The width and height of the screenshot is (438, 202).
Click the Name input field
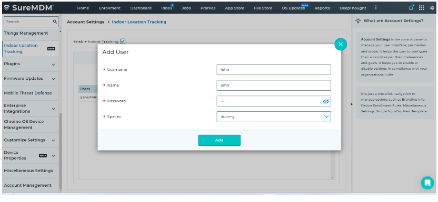(273, 86)
